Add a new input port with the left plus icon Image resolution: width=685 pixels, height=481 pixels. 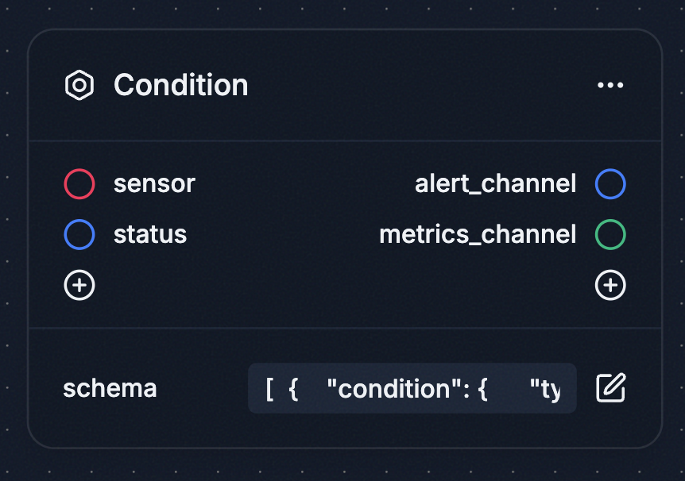pyautogui.click(x=79, y=285)
